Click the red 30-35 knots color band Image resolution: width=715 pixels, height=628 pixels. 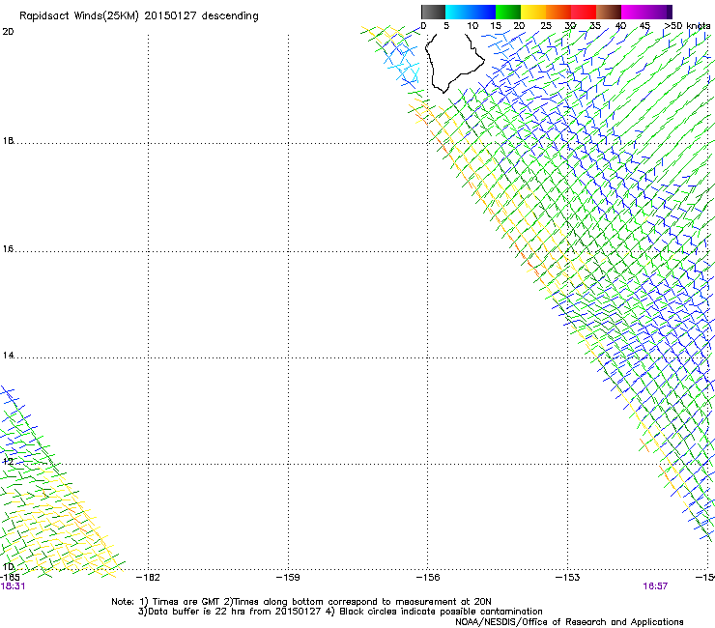(584, 12)
